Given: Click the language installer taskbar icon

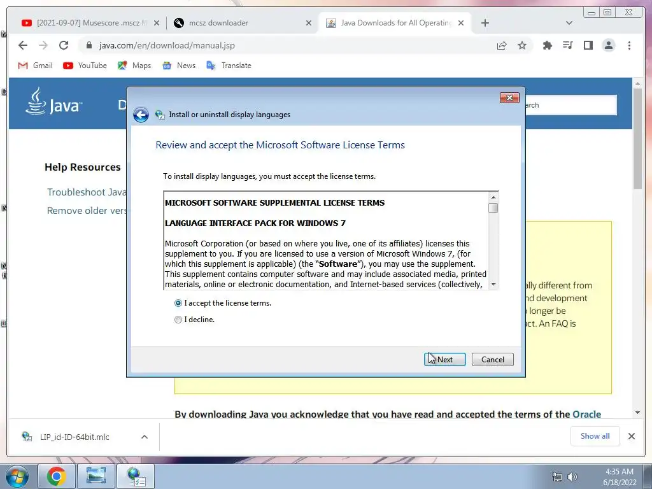Looking at the screenshot, I should pyautogui.click(x=136, y=476).
